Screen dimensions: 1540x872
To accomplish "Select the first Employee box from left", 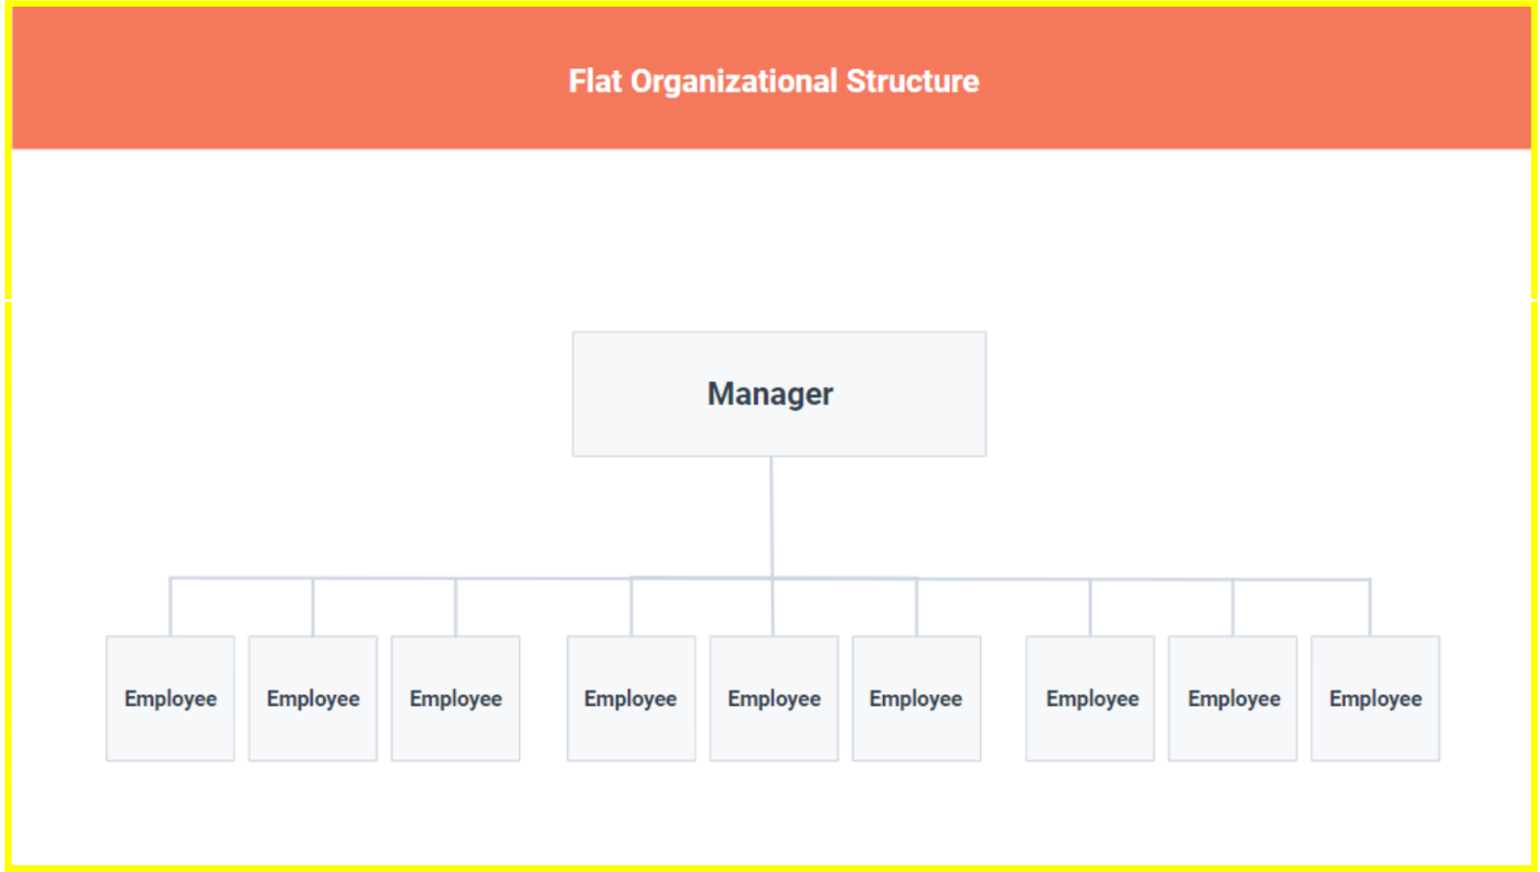I will point(170,698).
